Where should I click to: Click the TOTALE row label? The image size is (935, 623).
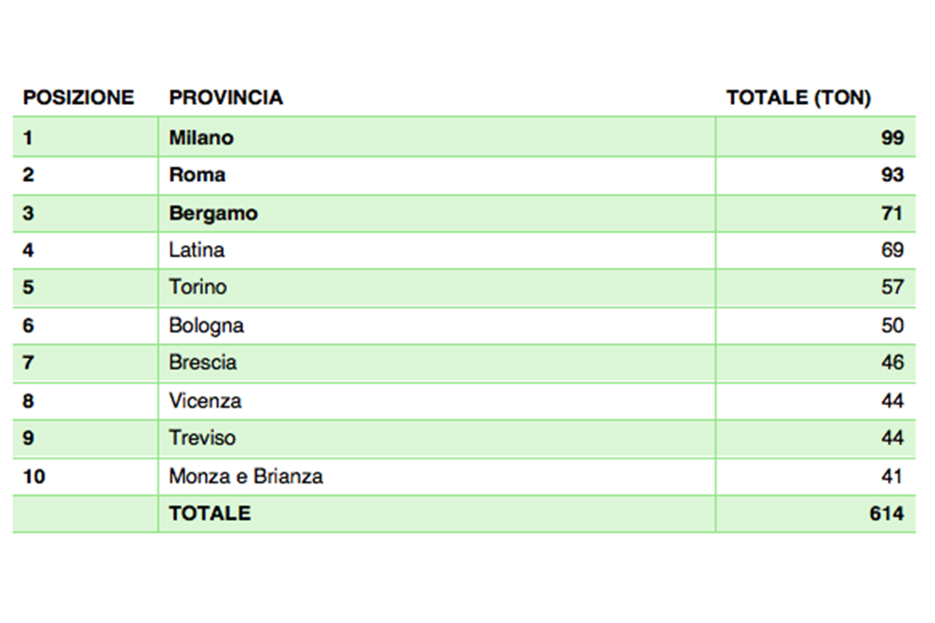[210, 514]
